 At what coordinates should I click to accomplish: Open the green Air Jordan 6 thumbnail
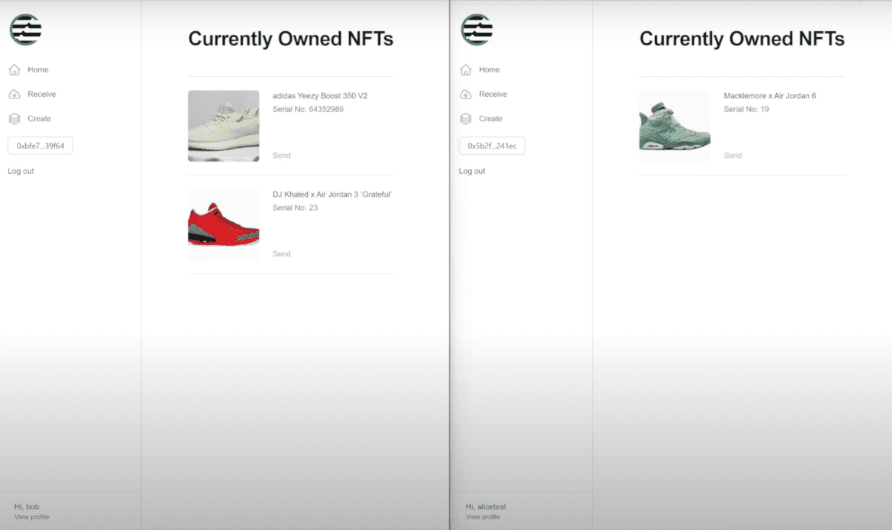675,126
